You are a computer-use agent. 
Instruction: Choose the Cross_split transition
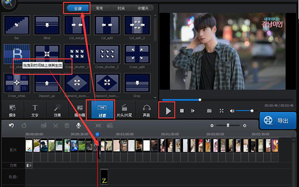coord(137,54)
